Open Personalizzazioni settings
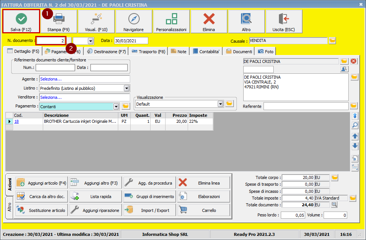 (x=171, y=21)
